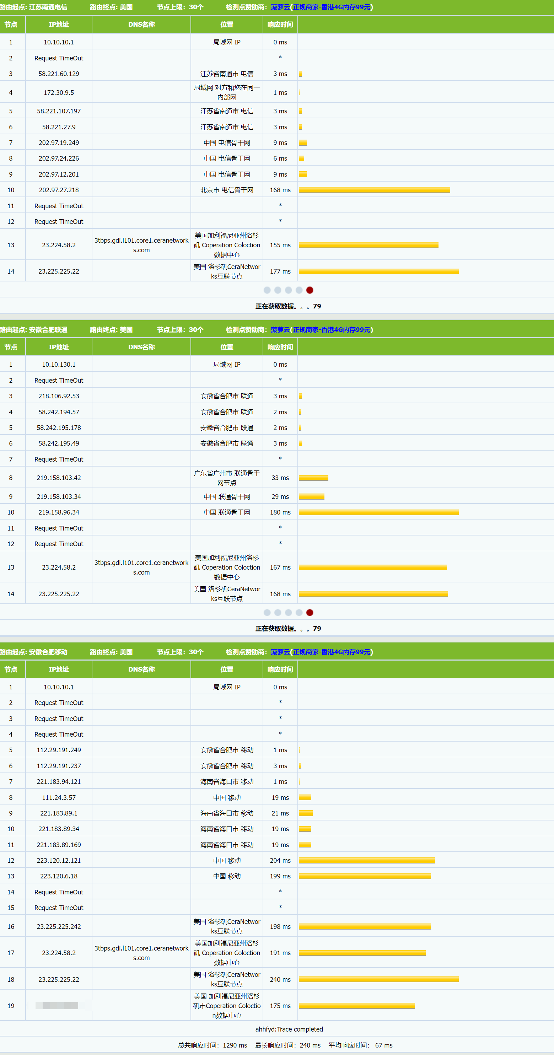This screenshot has width=554, height=1055.
Task: Click the header text 路由起点: 江苏南通电信
Action: click(33, 7)
